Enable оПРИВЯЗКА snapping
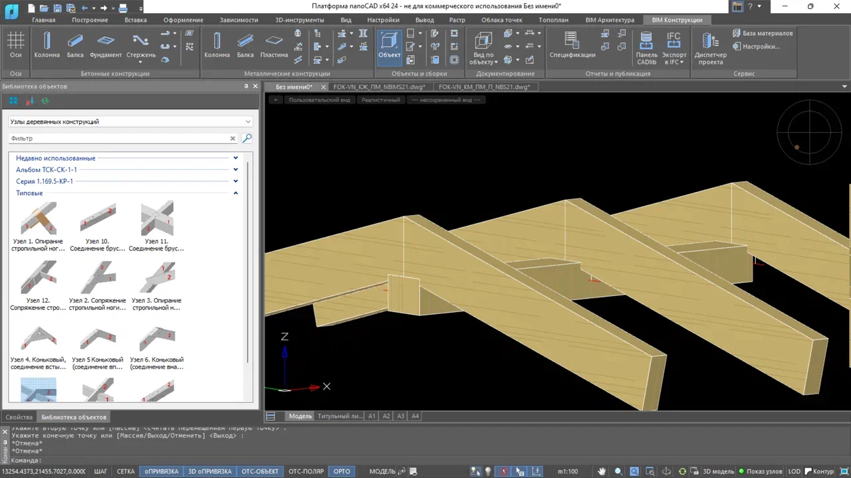Screen dimensions: 851x478 tap(162, 471)
